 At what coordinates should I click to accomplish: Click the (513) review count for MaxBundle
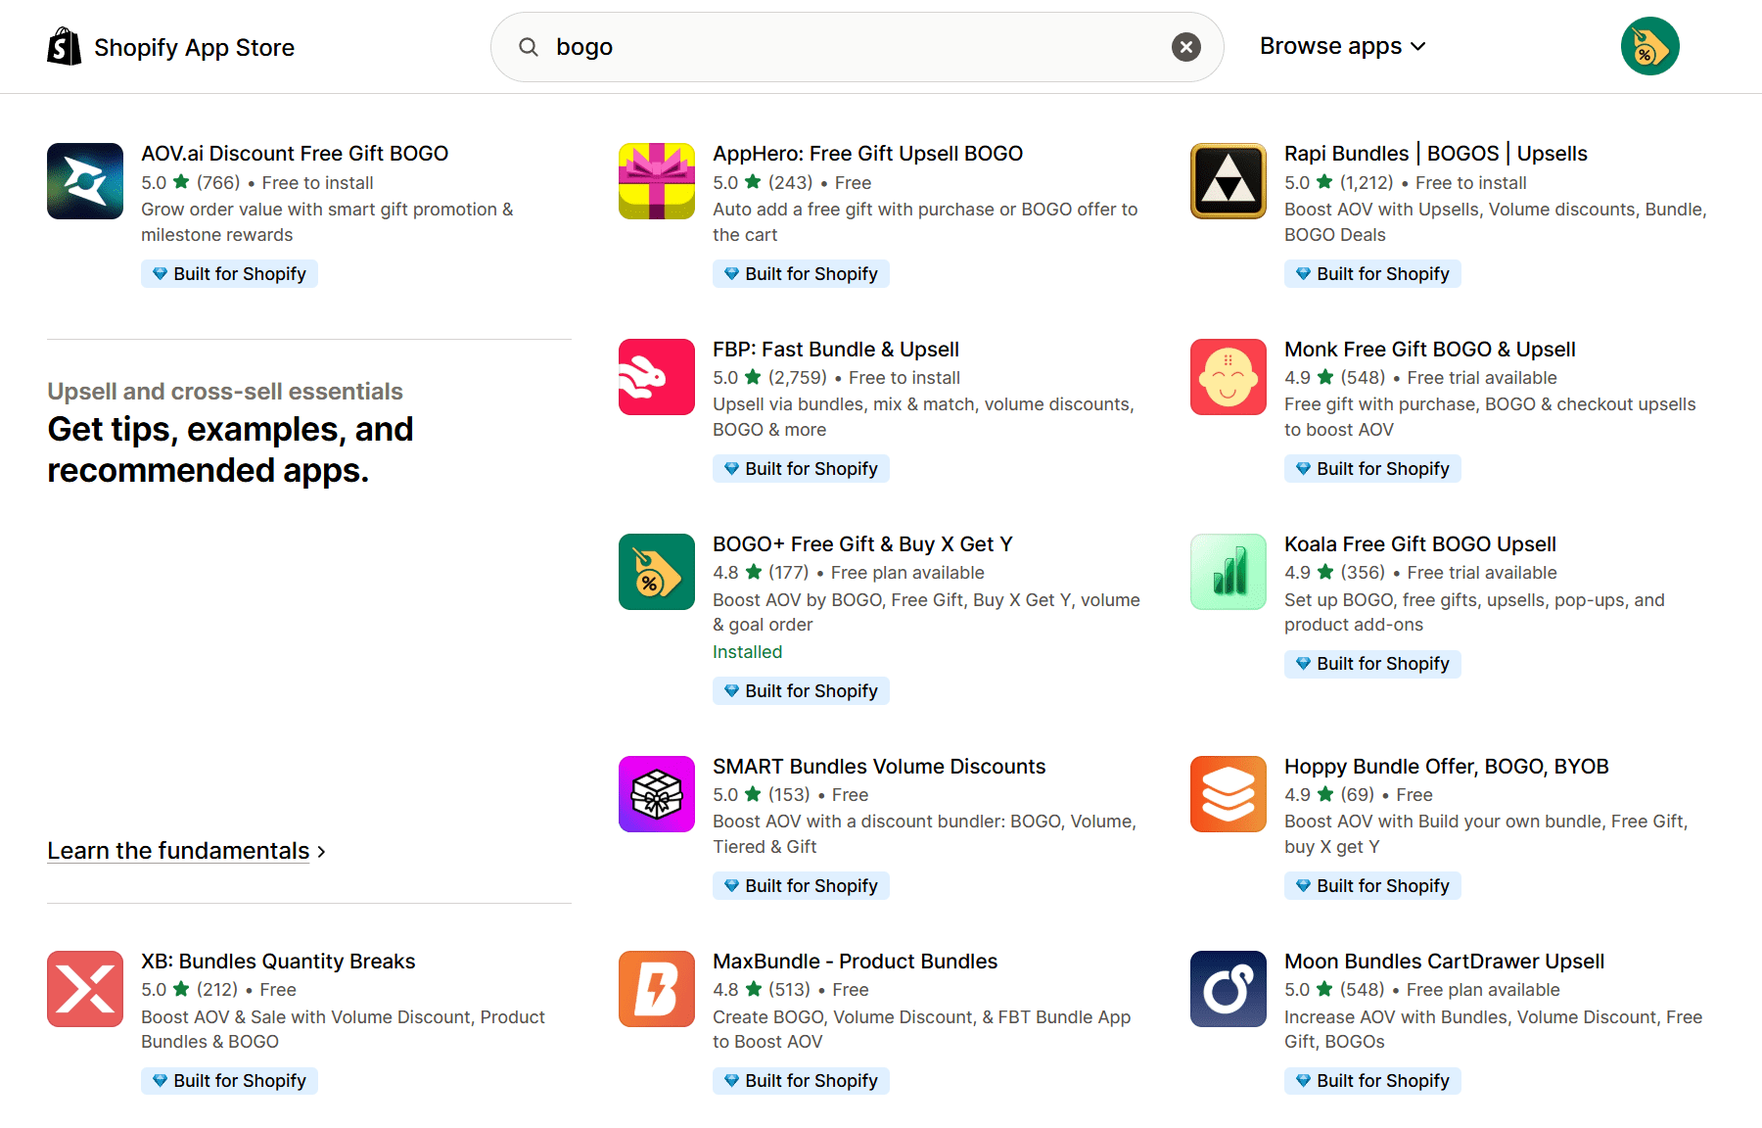[789, 990]
